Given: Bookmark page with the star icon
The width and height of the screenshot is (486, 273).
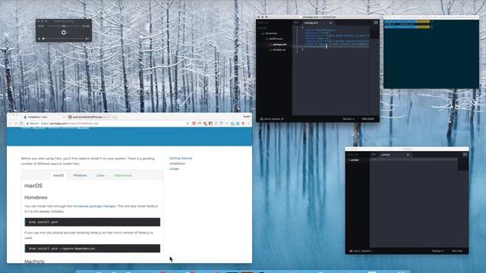Looking at the screenshot, I should [188, 124].
